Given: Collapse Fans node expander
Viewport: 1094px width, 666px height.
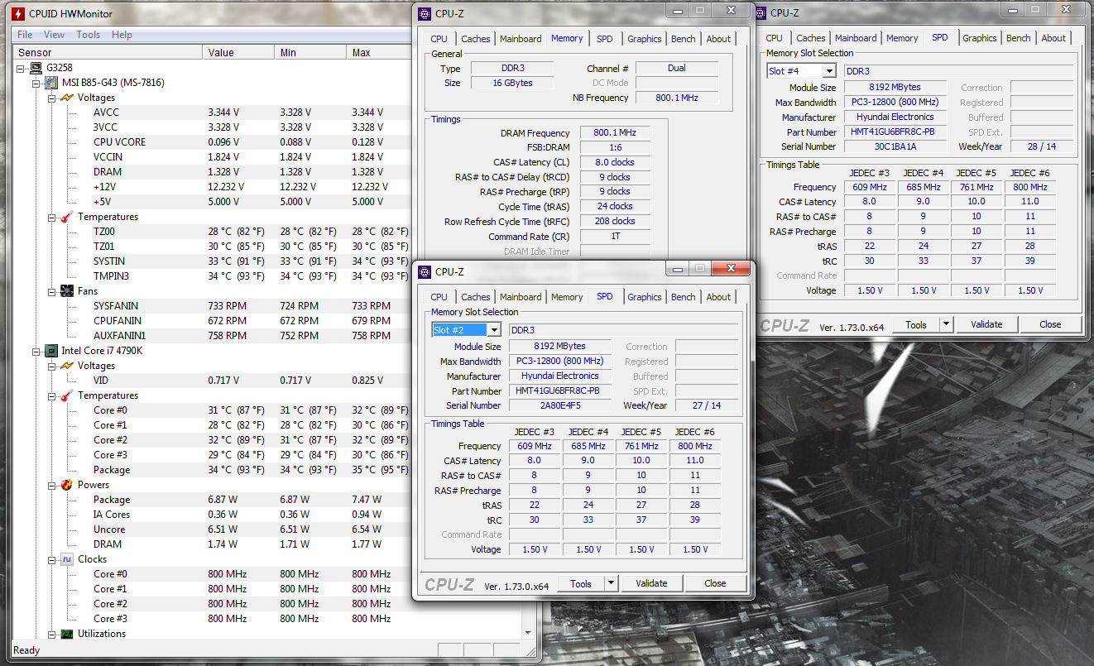Looking at the screenshot, I should (x=51, y=291).
